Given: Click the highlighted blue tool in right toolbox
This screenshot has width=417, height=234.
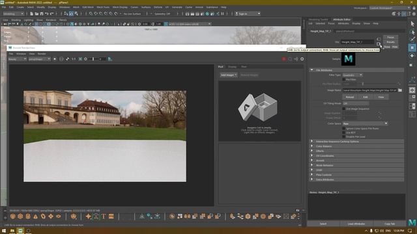Looking at the screenshot, I should point(412,47).
